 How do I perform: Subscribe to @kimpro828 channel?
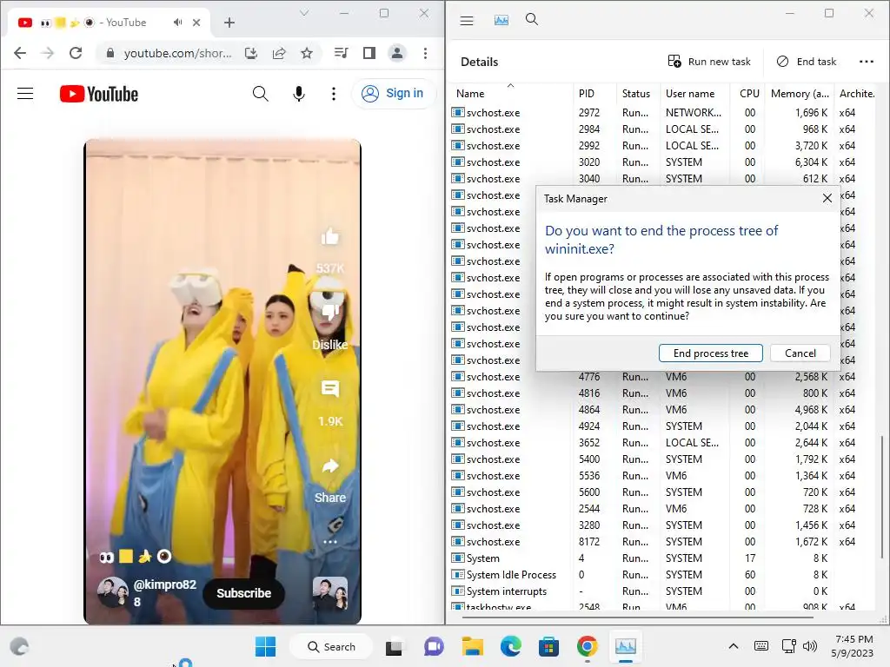243,593
